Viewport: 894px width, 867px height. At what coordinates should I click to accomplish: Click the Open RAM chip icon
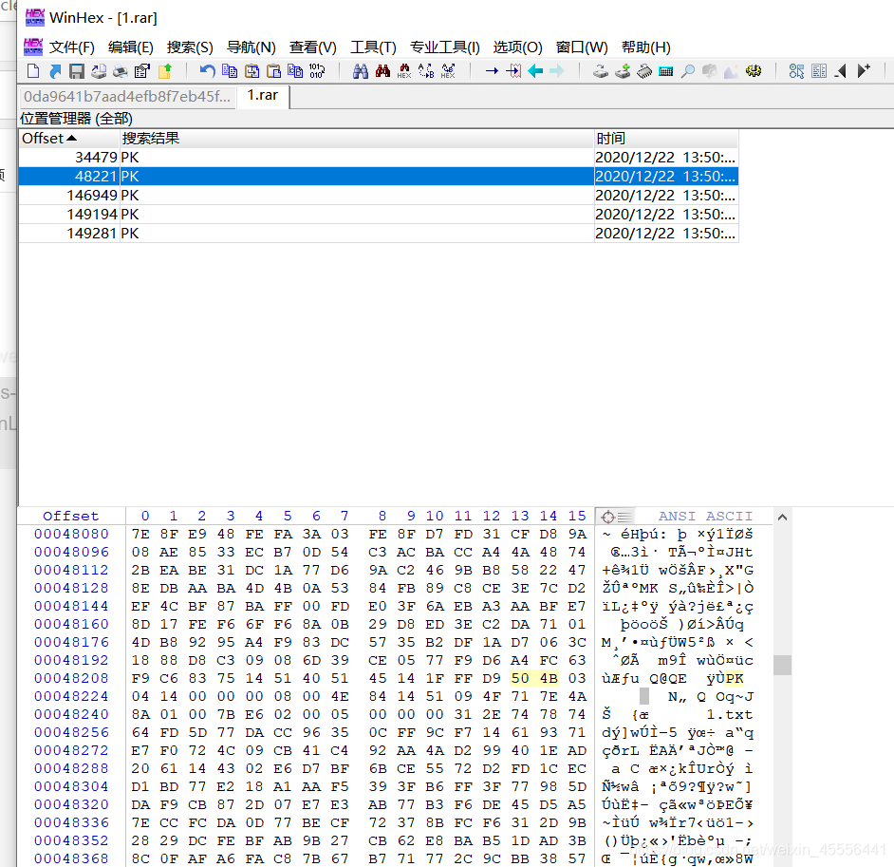pos(644,71)
